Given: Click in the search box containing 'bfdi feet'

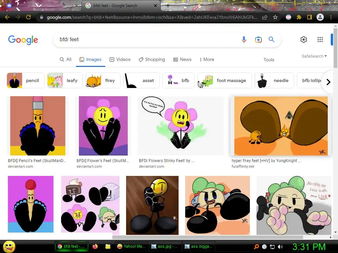Looking at the screenshot, I should tap(147, 40).
